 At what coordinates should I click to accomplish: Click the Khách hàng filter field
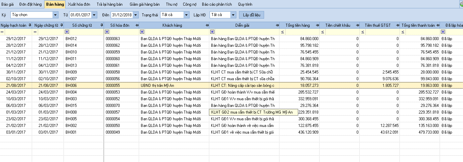(177, 32)
